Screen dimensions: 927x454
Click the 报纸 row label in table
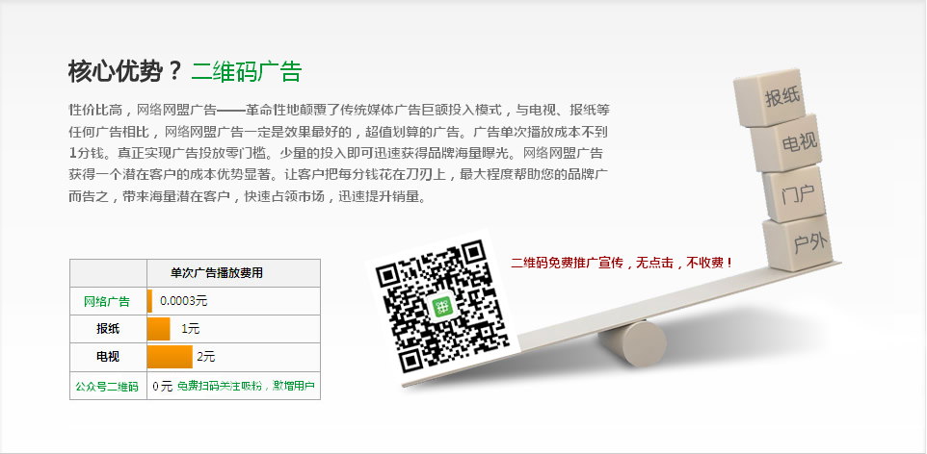[108, 329]
